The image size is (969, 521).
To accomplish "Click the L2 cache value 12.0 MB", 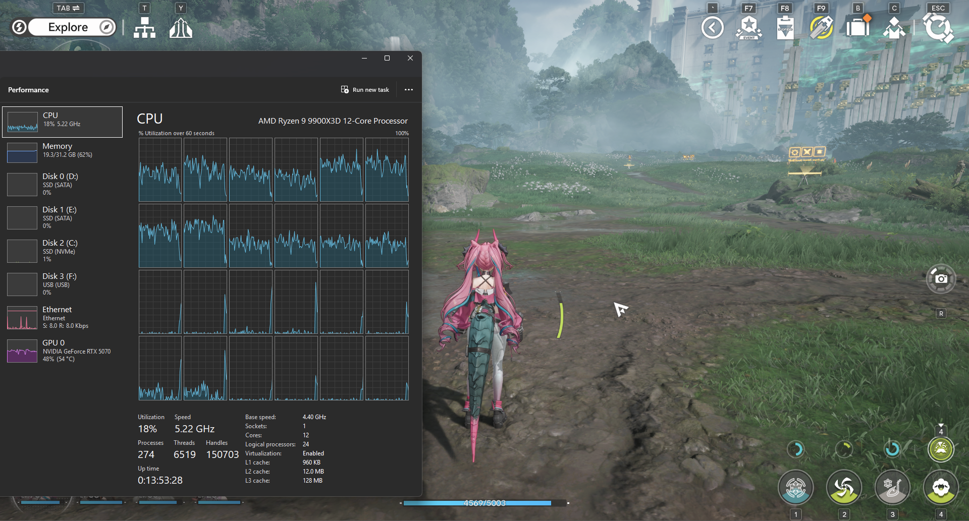I will (x=313, y=472).
